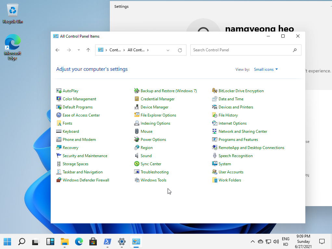332x249 pixels.
Task: Open the Widgets taskbar icon
Action: [50, 242]
